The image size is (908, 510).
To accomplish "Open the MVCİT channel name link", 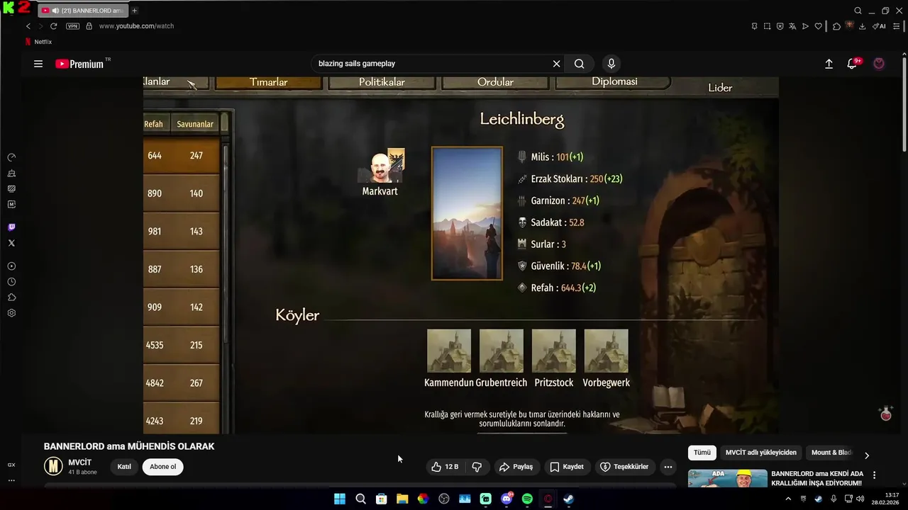I will tap(80, 463).
